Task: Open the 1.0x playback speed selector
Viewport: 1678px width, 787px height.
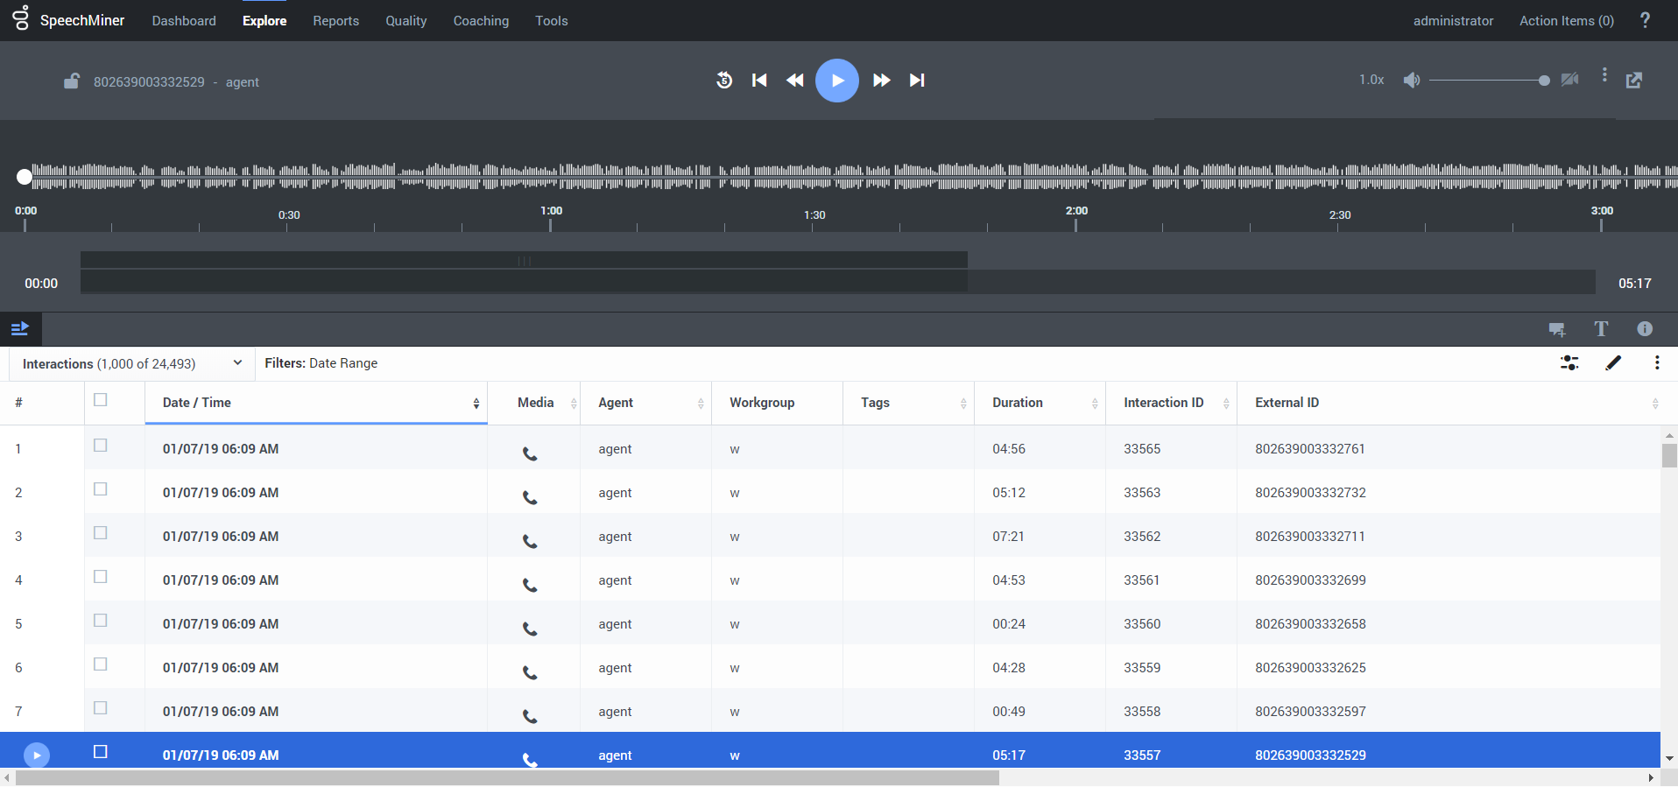Action: 1371,80
